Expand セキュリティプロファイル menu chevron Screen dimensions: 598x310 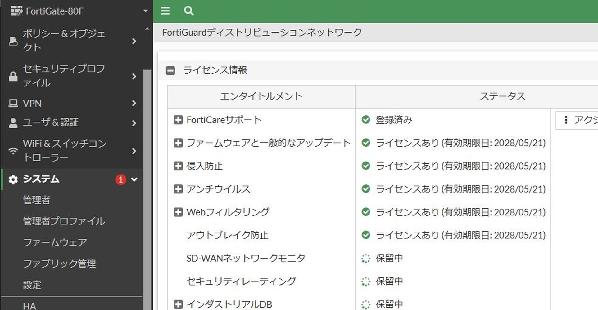click(134, 76)
